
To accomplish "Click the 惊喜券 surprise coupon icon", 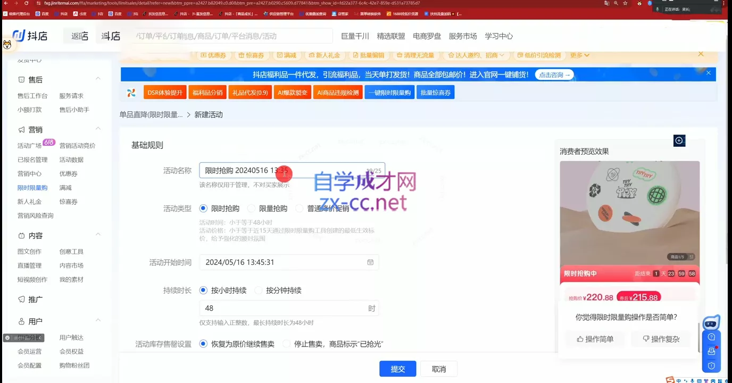I will click(252, 55).
